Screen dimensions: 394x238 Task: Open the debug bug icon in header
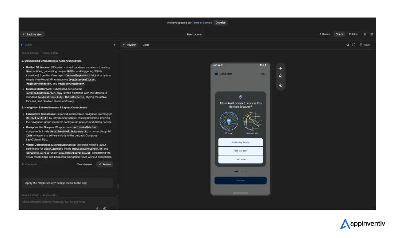click(x=364, y=34)
